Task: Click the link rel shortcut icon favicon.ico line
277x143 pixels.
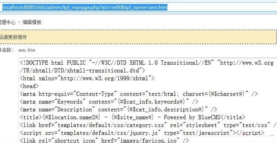Action: 104,141
